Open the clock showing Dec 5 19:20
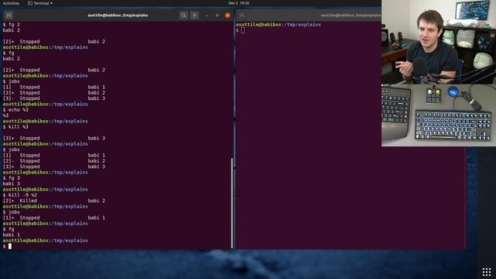 [x=239, y=3]
